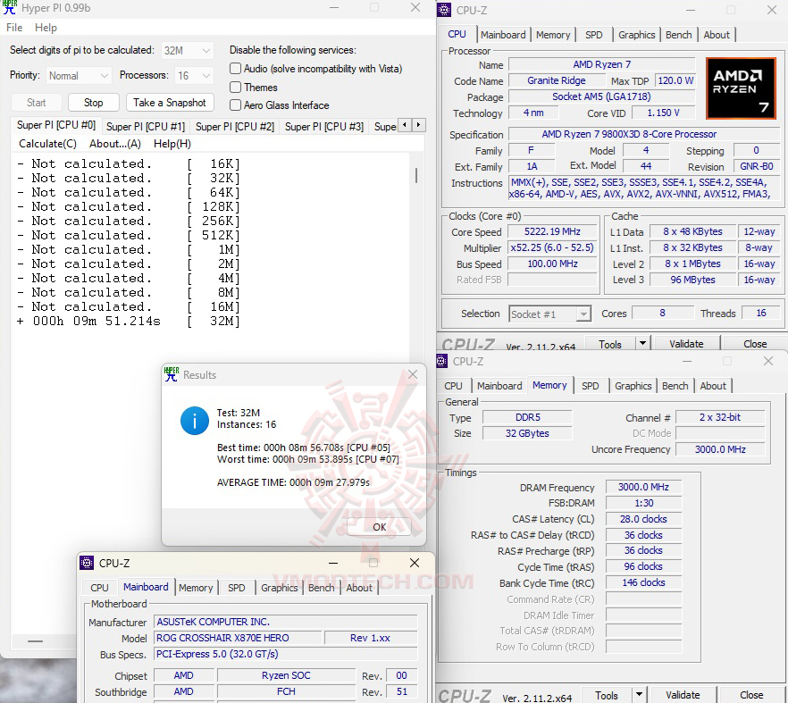Click the Hyper PI icon in Results dialog title
788x703 pixels.
[x=172, y=374]
